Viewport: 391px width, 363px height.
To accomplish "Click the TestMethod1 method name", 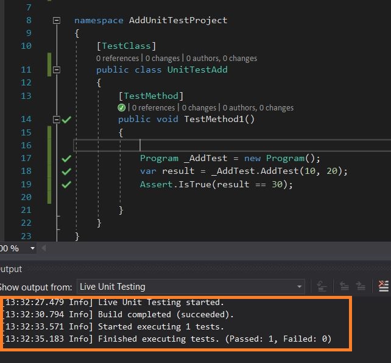I will (214, 119).
